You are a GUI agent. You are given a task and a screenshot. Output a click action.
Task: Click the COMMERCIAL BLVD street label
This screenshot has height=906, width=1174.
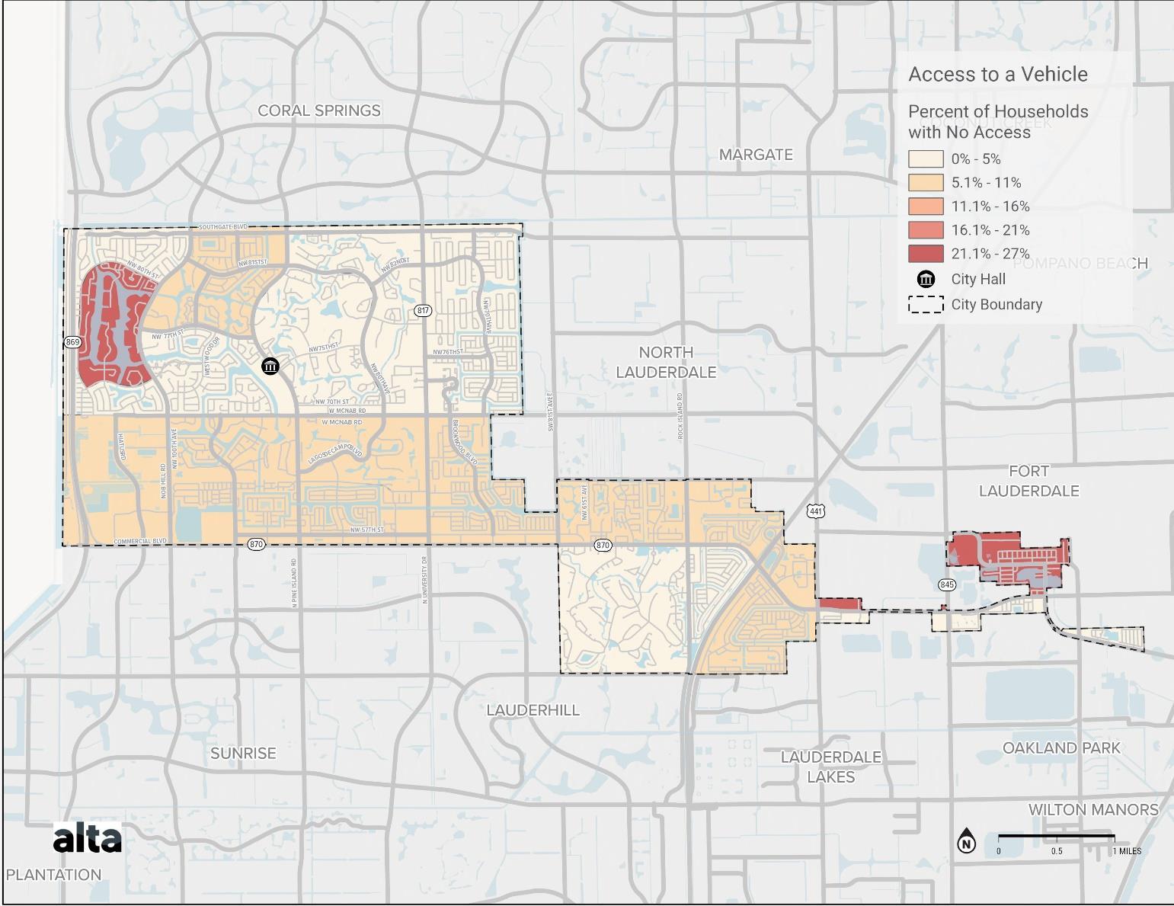(x=140, y=541)
